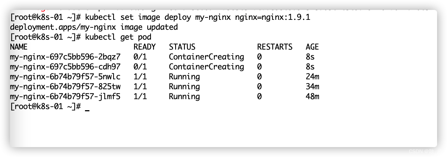Click the AGE column header
Image resolution: width=447 pixels, height=157 pixels.
[312, 47]
